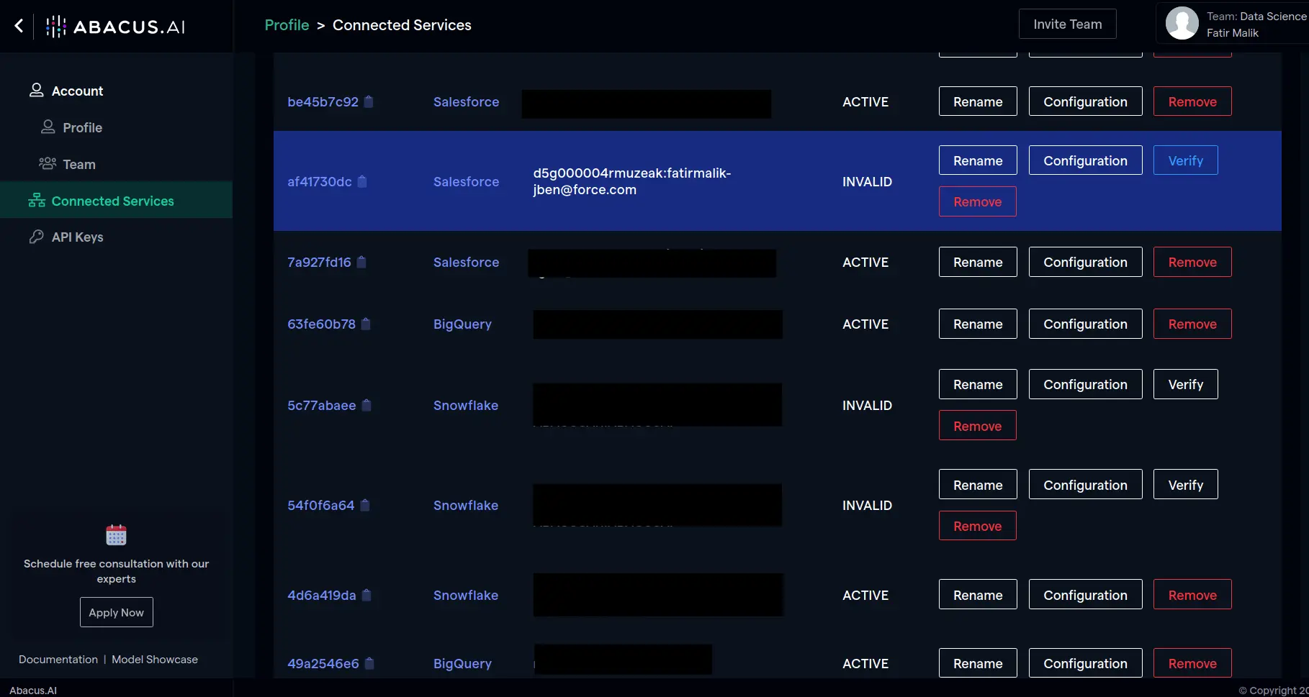Open Configuration for 54f0f6a64
The height and width of the screenshot is (697, 1309).
pos(1085,485)
